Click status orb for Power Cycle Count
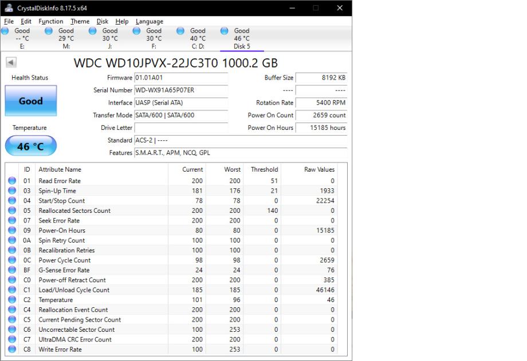 coord(12,260)
